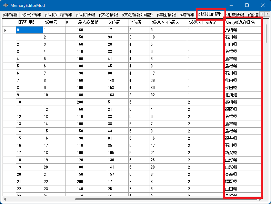Select the current row indicator arrow
Viewport: 271px width, 204px height.
point(6,30)
